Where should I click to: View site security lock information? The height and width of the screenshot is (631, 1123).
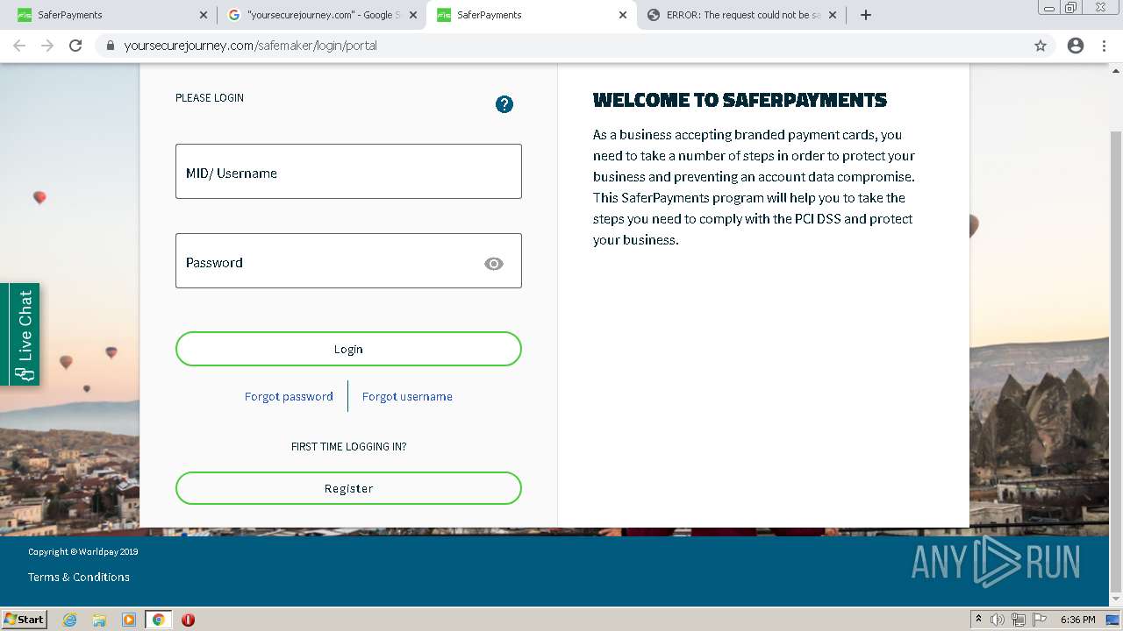coord(111,46)
